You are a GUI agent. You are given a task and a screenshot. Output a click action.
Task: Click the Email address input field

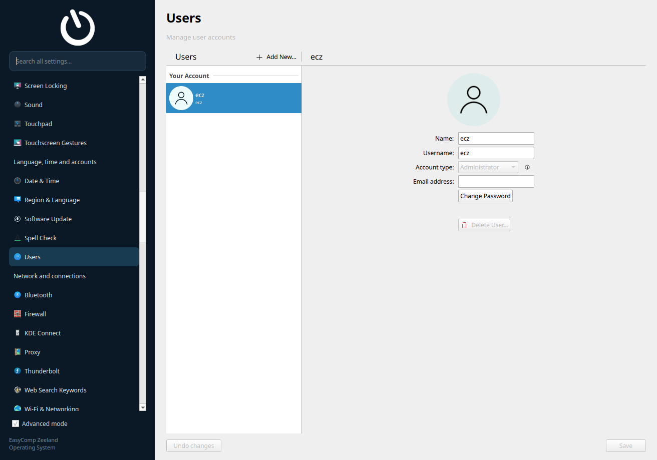tap(496, 181)
